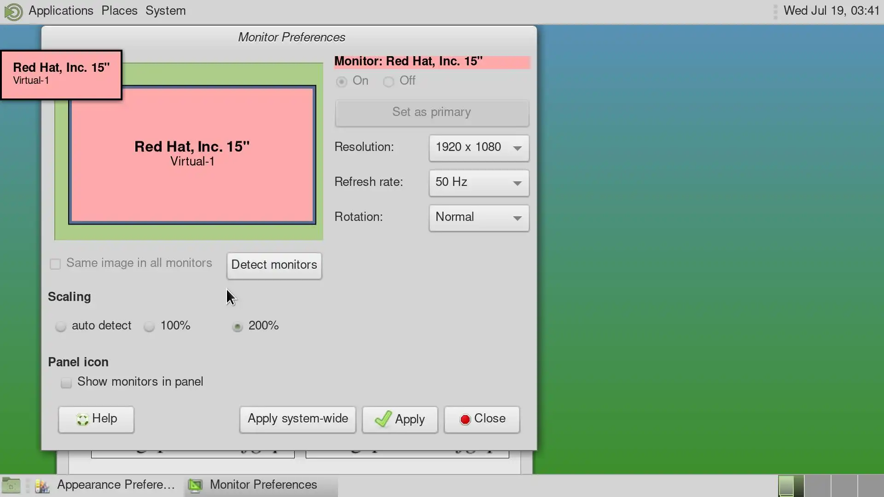The height and width of the screenshot is (497, 884).
Task: Open the Applications menu
Action: 61,11
